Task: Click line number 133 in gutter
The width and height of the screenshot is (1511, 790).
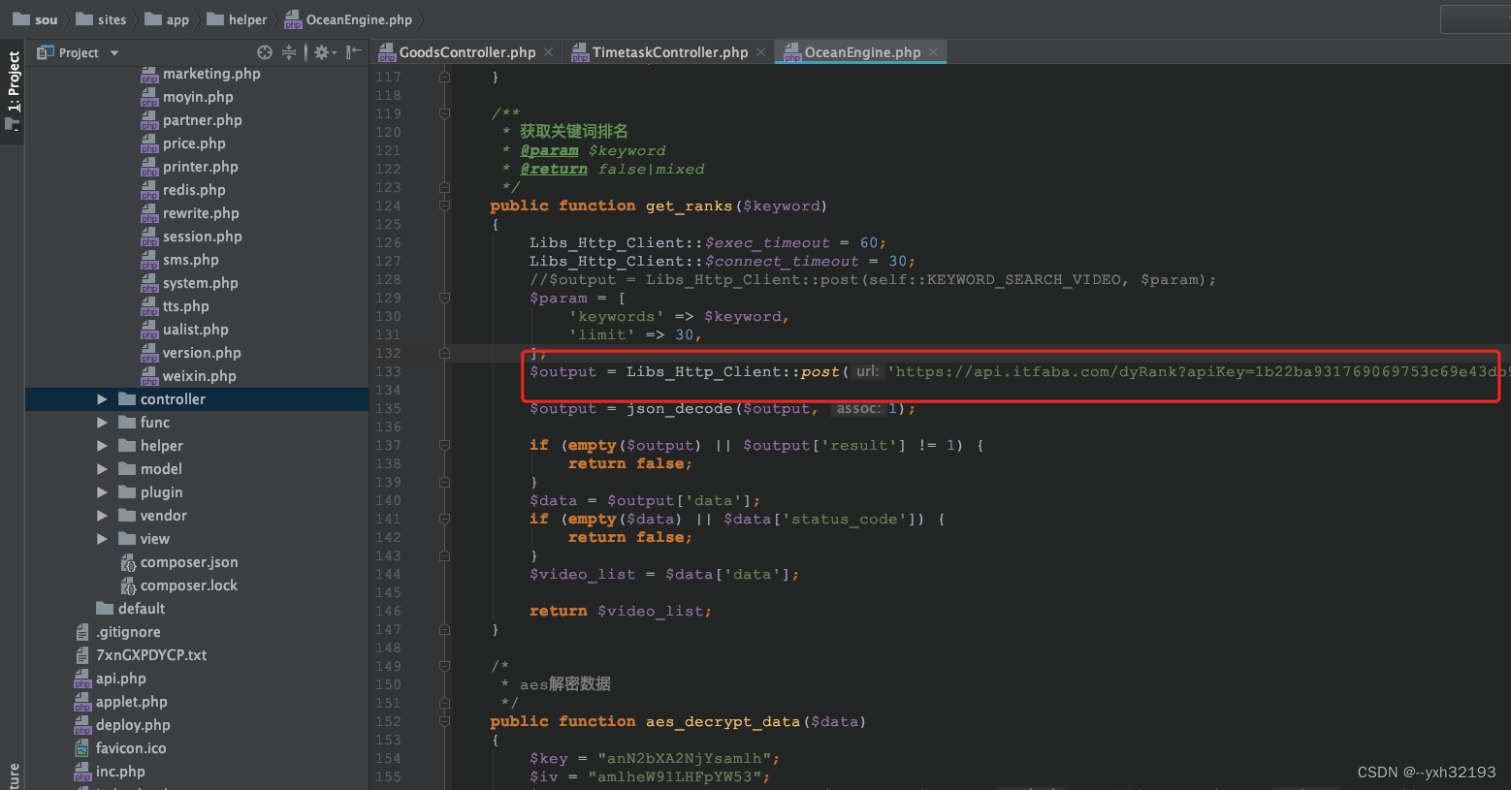Action: tap(388, 371)
